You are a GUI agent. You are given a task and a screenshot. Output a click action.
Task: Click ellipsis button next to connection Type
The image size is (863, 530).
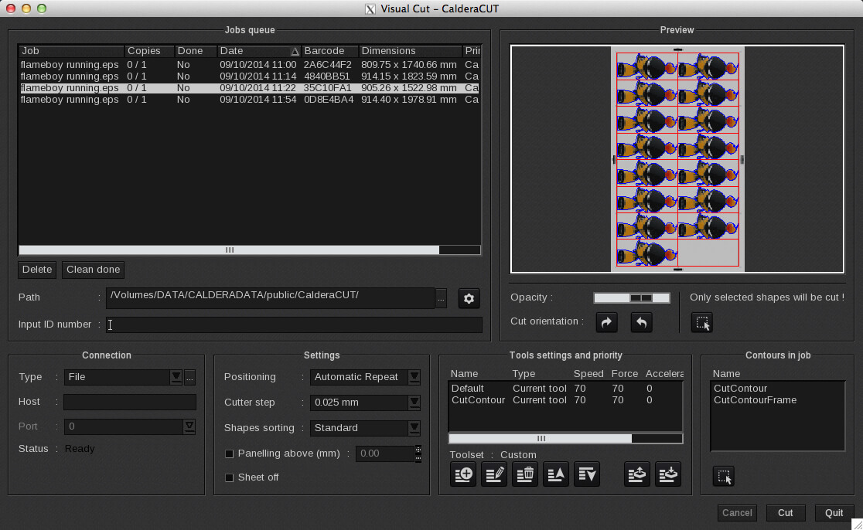tap(190, 377)
